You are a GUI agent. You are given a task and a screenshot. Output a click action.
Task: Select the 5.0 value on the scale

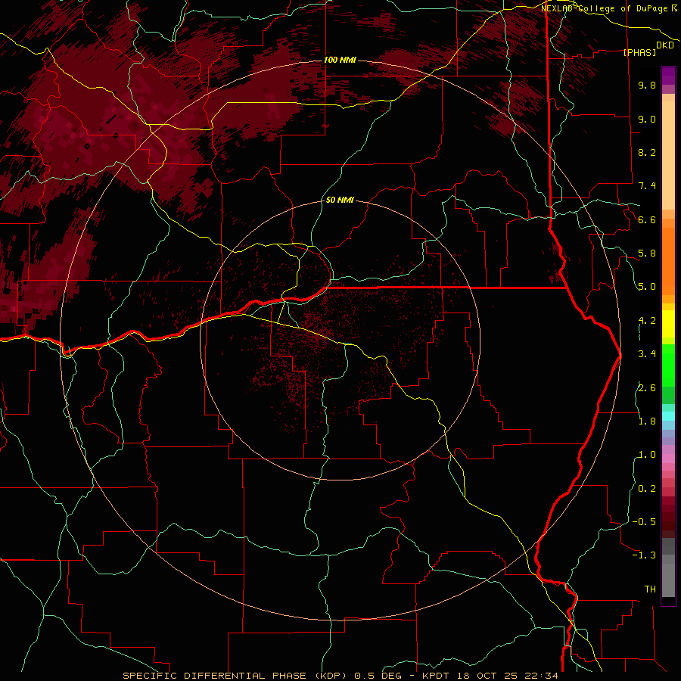click(x=647, y=287)
